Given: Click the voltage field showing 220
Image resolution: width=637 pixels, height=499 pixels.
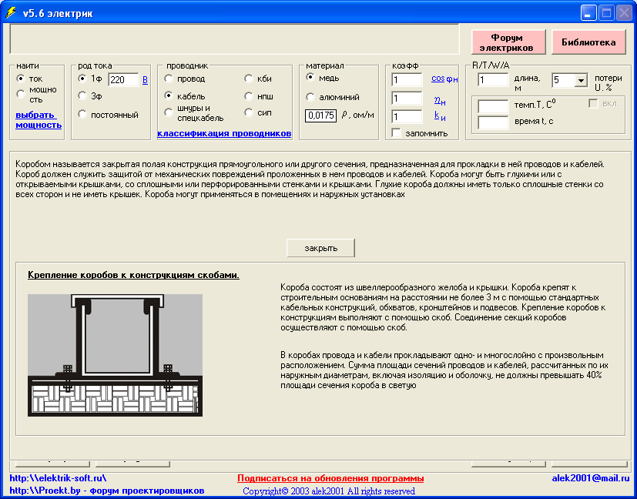Looking at the screenshot, I should coord(123,79).
